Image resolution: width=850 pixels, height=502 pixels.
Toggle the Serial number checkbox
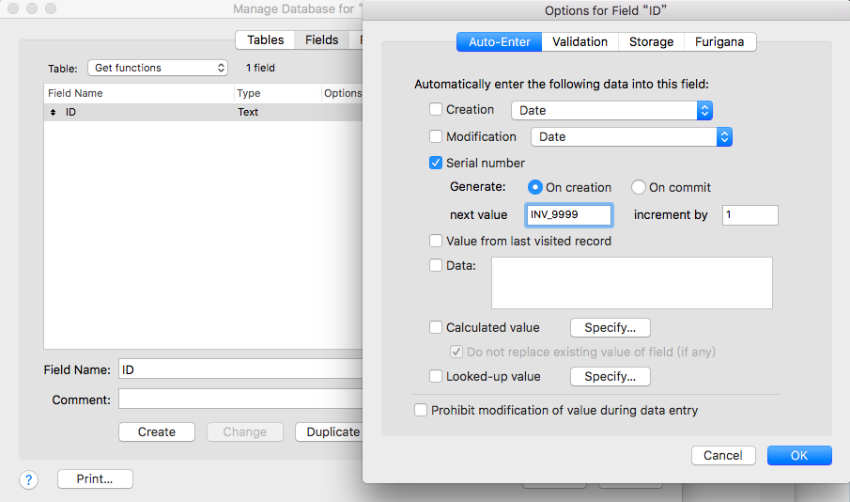tap(436, 163)
